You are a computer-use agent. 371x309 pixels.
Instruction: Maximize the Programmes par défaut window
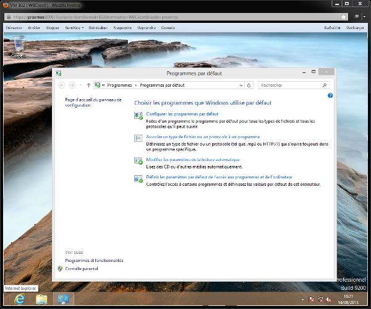click(313, 72)
